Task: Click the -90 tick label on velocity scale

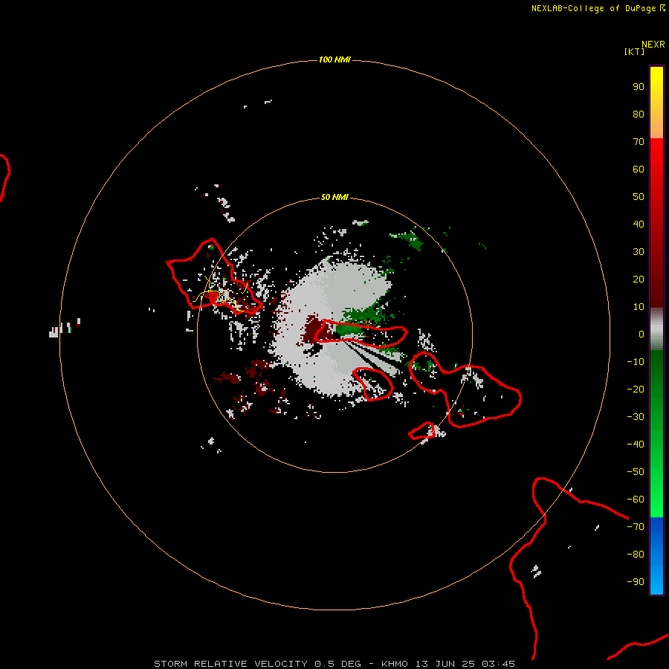Action: click(x=636, y=582)
